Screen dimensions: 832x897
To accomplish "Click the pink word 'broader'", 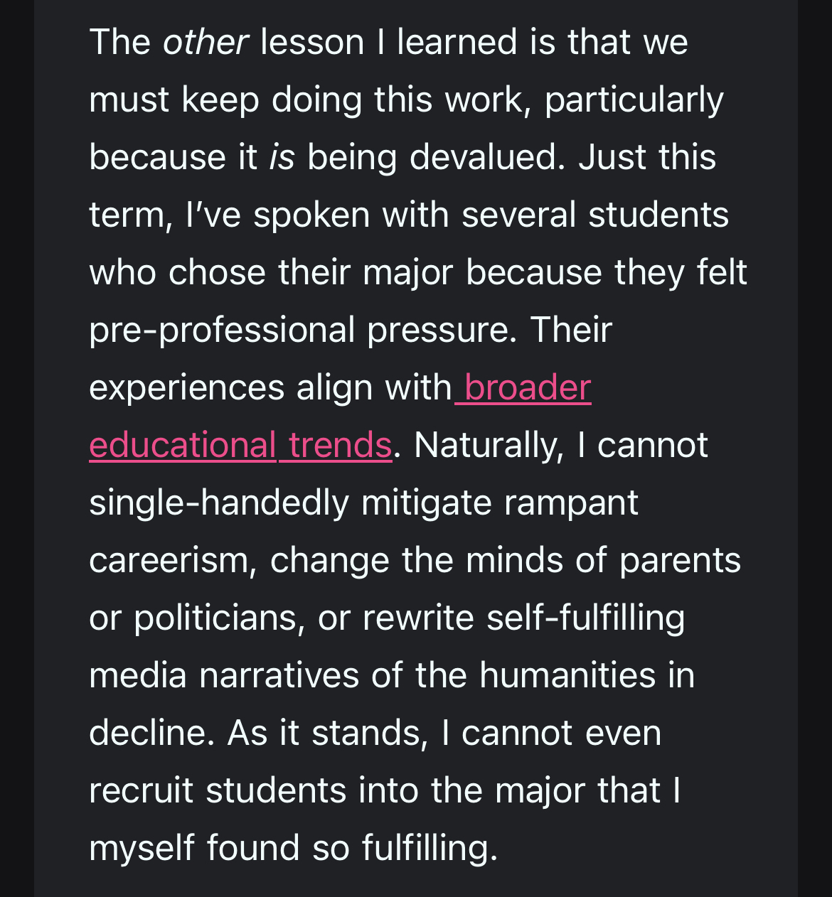I will [x=527, y=388].
